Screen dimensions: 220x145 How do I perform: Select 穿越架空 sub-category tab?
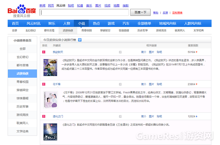[105, 30]
